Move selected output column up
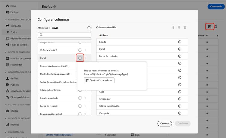This screenshot has height=138, width=226. pos(173,27)
